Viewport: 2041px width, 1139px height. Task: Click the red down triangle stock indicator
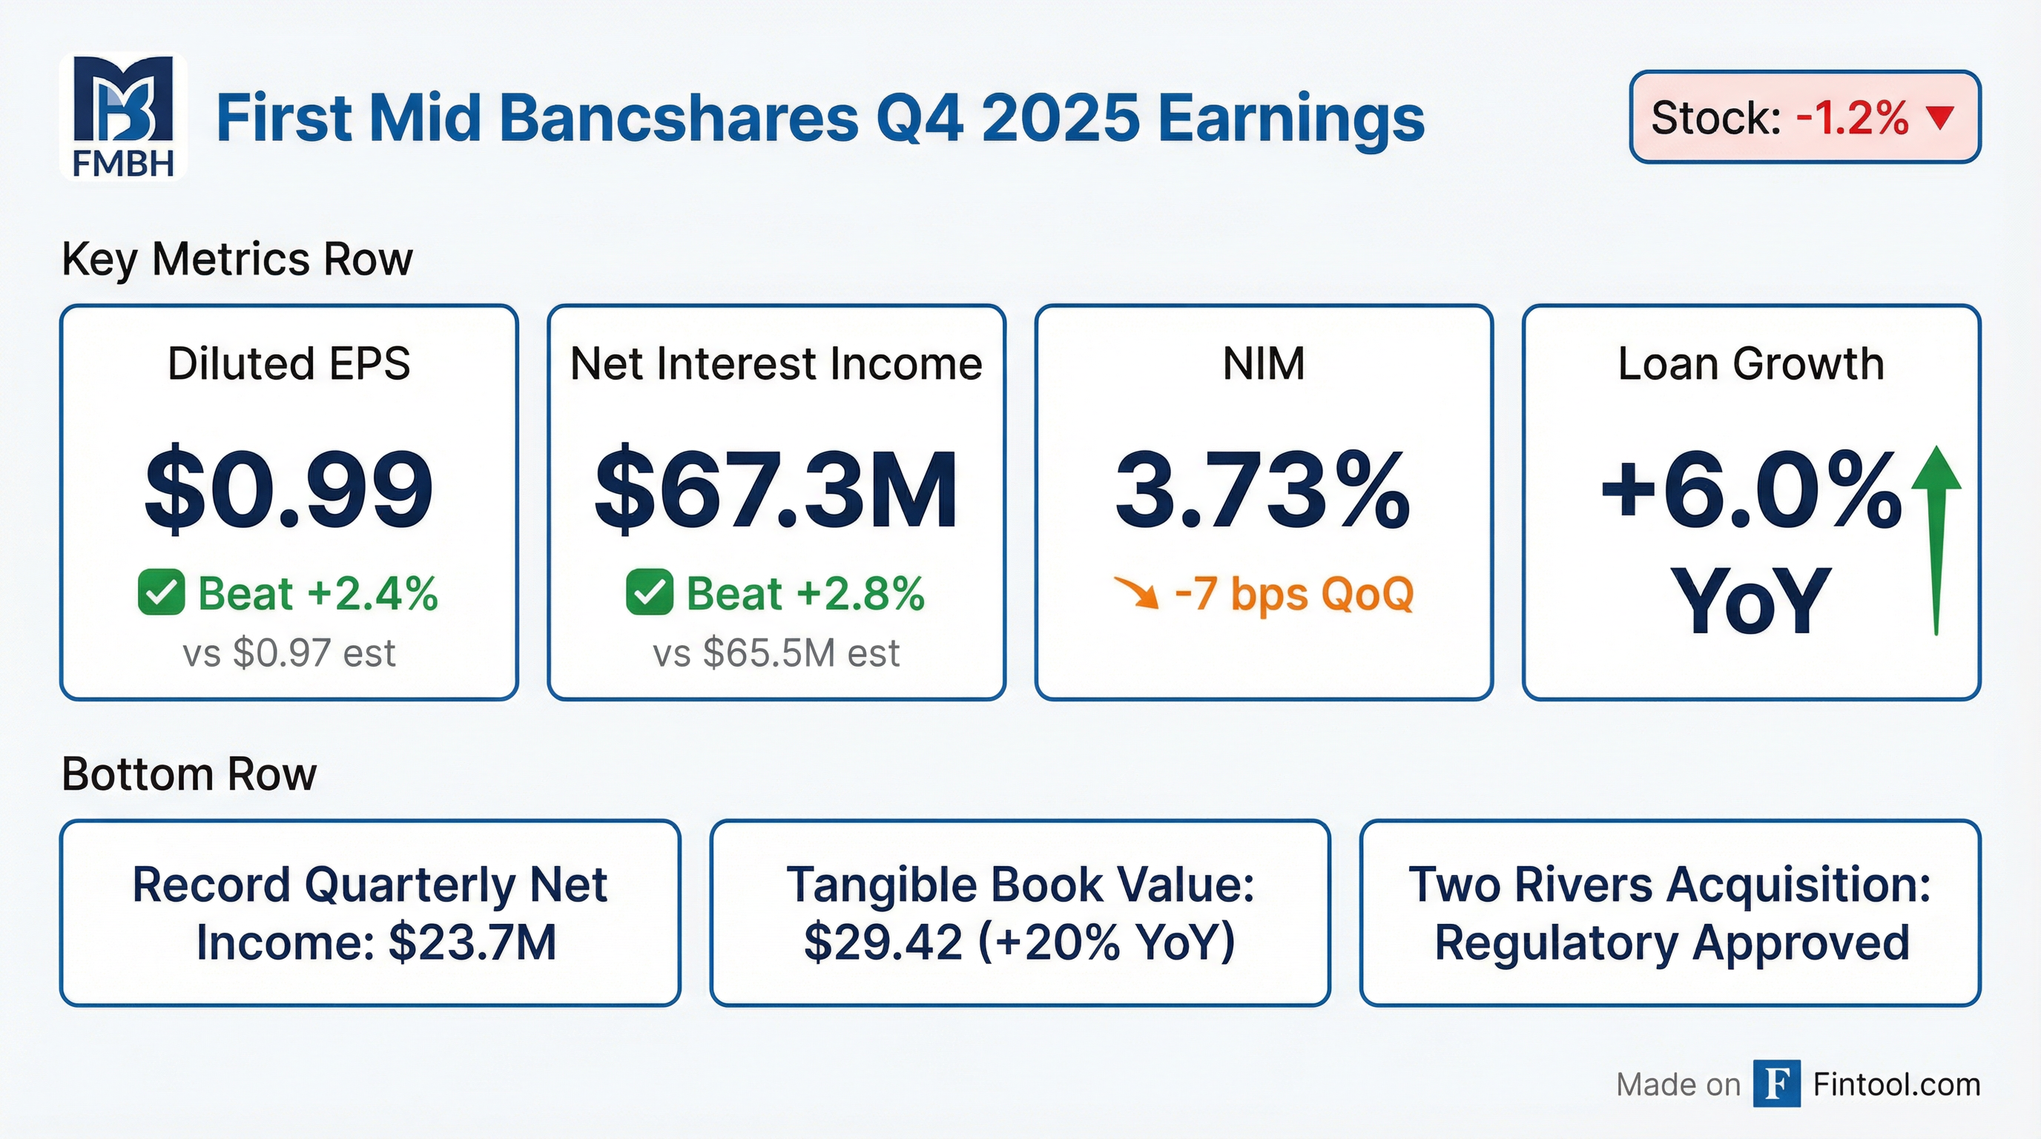[1940, 118]
